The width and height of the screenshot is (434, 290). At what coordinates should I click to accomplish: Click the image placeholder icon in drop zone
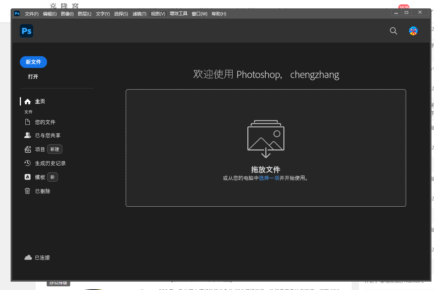[x=265, y=138]
